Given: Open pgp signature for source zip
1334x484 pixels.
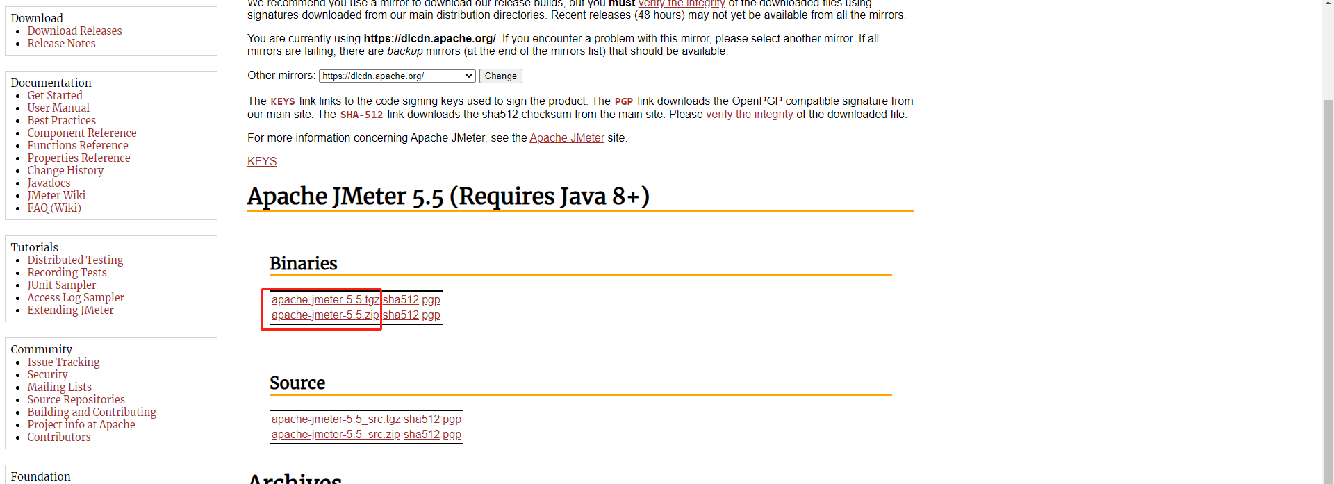Looking at the screenshot, I should pyautogui.click(x=452, y=435).
